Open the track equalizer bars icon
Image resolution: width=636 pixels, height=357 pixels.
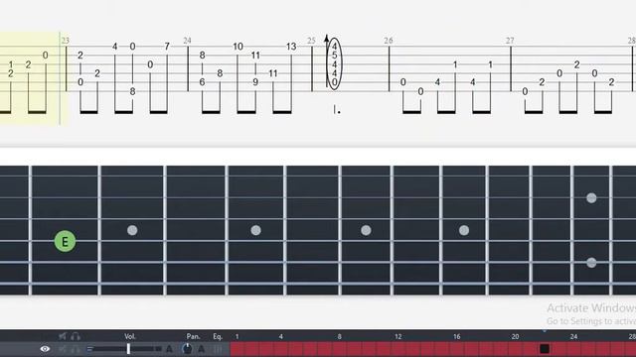[x=218, y=348]
